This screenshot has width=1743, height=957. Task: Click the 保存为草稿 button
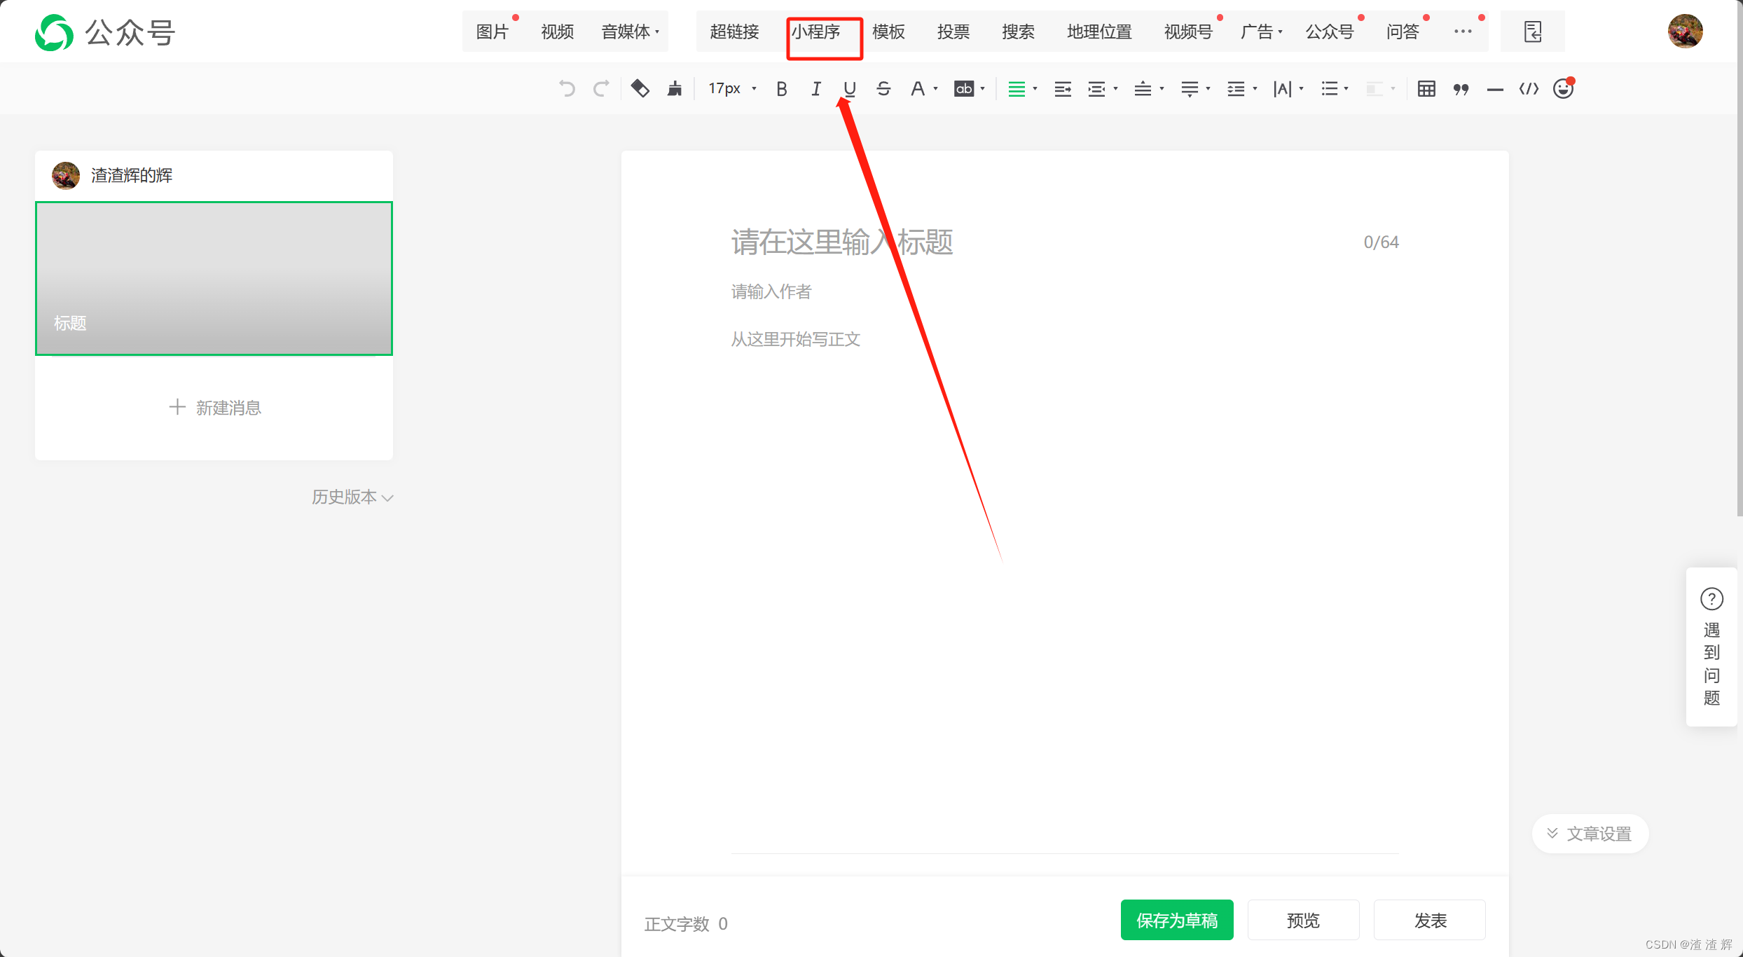1176,920
